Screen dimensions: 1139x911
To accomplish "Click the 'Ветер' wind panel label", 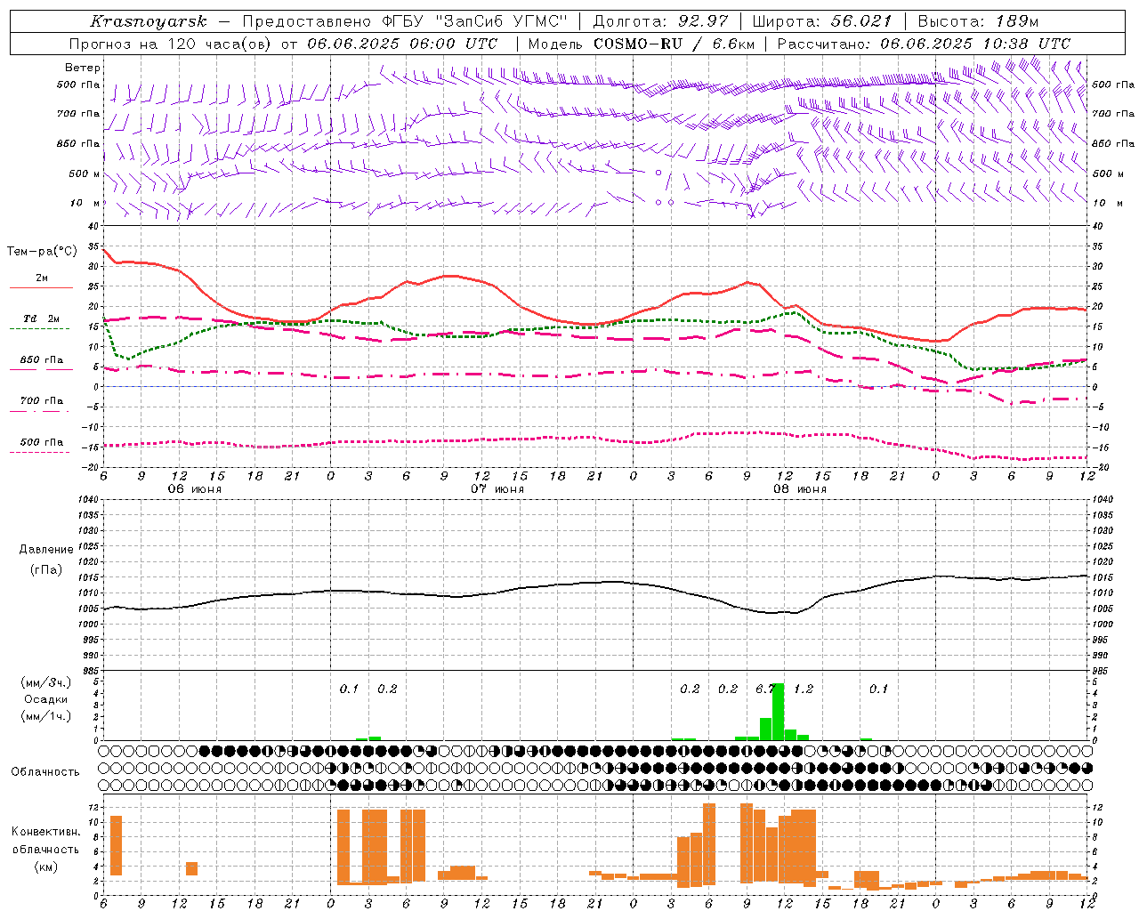I will pyautogui.click(x=83, y=68).
